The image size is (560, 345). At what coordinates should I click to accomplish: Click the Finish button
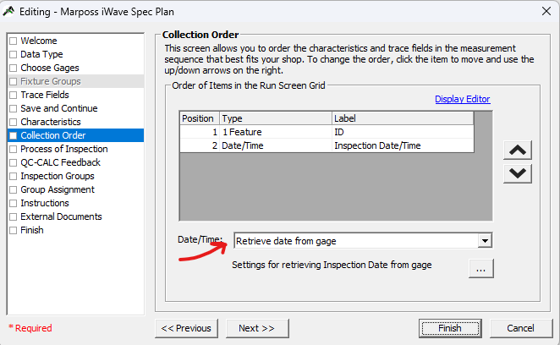coord(450,328)
